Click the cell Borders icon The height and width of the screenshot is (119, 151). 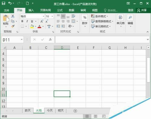[22, 26]
